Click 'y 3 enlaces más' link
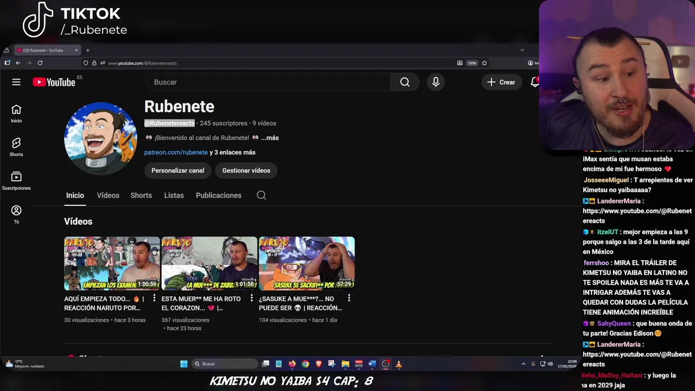Screen dimensions: 695x391 232,153
